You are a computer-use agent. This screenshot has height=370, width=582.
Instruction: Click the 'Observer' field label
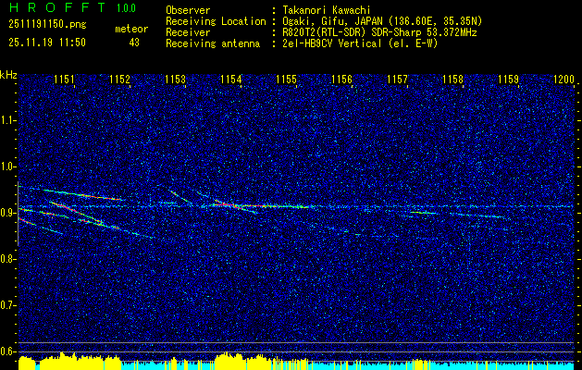click(x=188, y=10)
